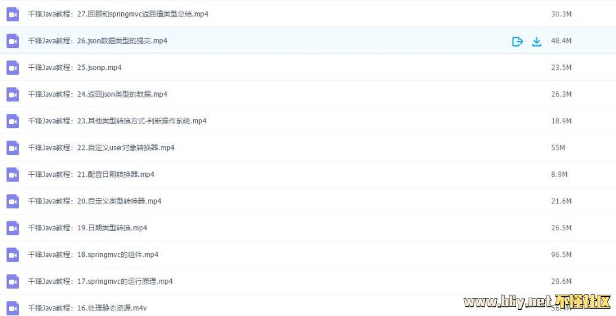Click video icon of 16.处理静态资源.m4v
The height and width of the screenshot is (316, 616).
[12, 308]
